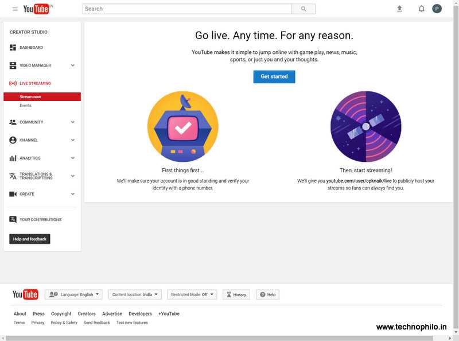Select the Video Manager icon
Screen dimensions: 459x341
[x=11, y=65]
